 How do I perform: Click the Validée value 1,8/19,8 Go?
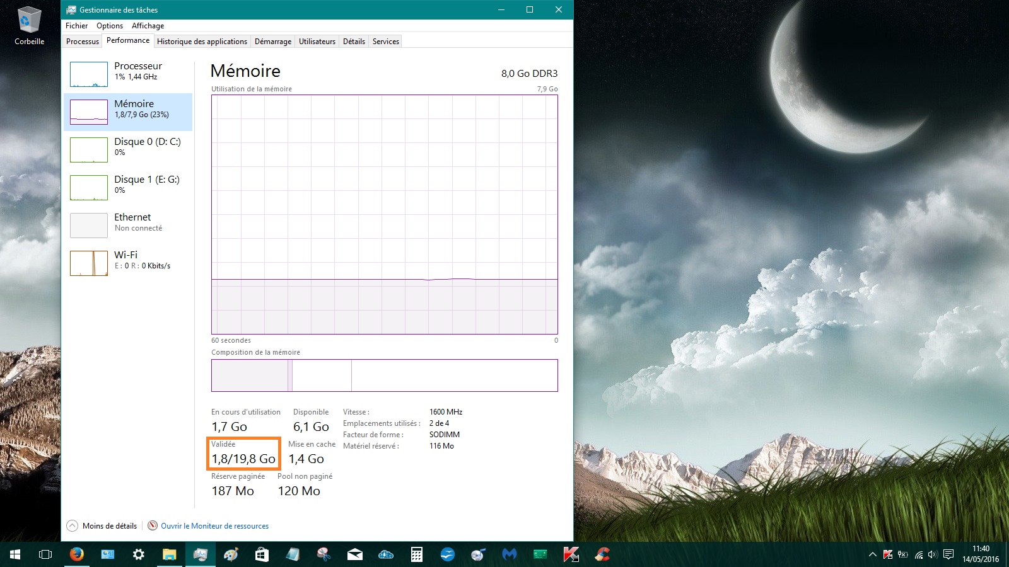243,459
